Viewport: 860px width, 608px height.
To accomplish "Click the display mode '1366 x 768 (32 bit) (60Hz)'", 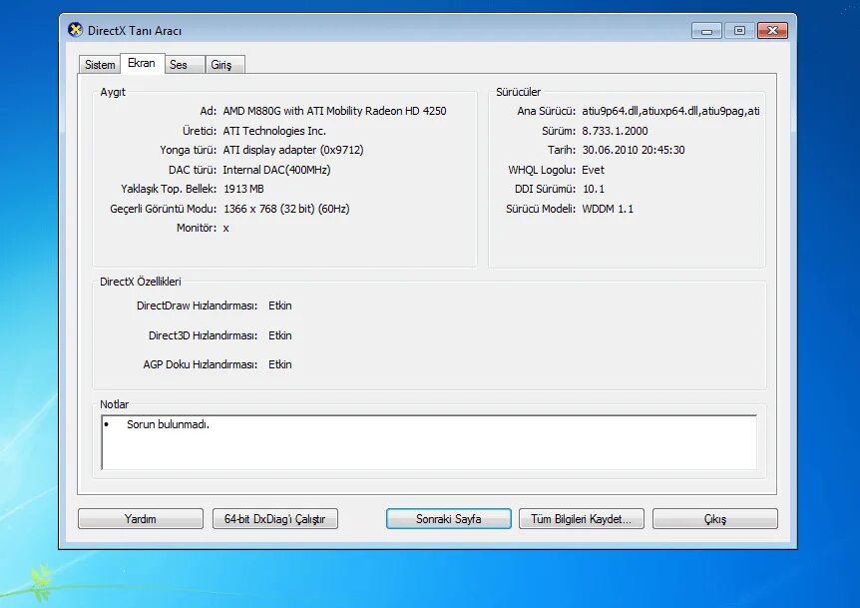I will point(286,209).
